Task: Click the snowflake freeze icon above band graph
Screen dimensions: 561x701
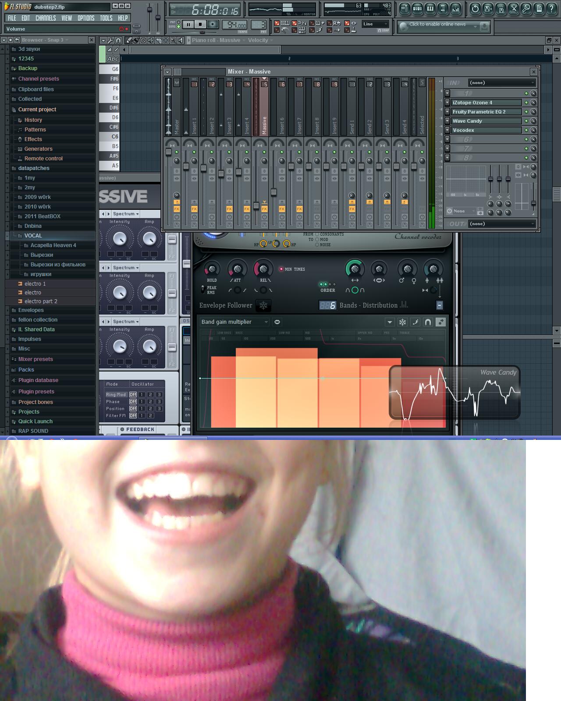Action: click(402, 322)
